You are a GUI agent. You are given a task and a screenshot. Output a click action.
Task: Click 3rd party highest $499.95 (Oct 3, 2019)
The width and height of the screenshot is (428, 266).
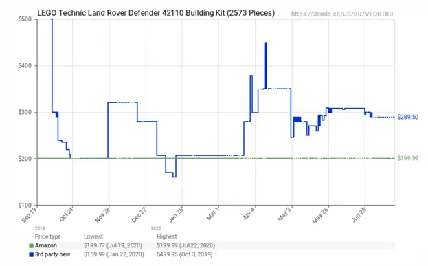185,254
